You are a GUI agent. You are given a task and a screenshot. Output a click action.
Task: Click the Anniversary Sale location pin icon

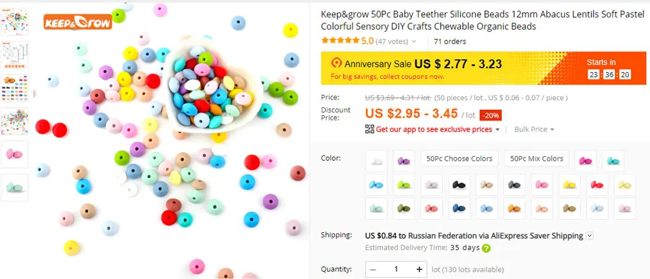pos(336,63)
